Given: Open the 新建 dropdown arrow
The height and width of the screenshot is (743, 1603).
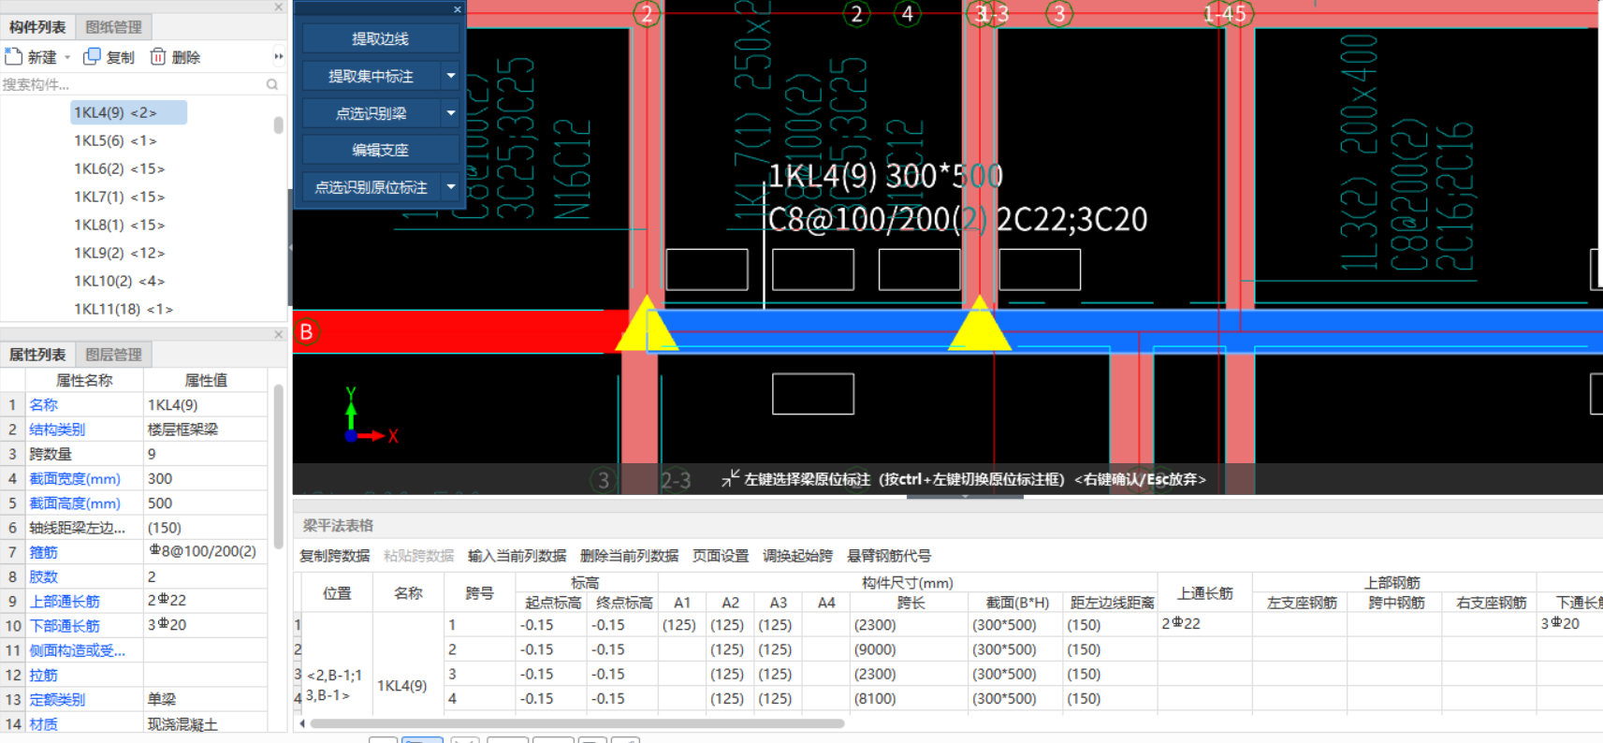Looking at the screenshot, I should click(x=67, y=58).
